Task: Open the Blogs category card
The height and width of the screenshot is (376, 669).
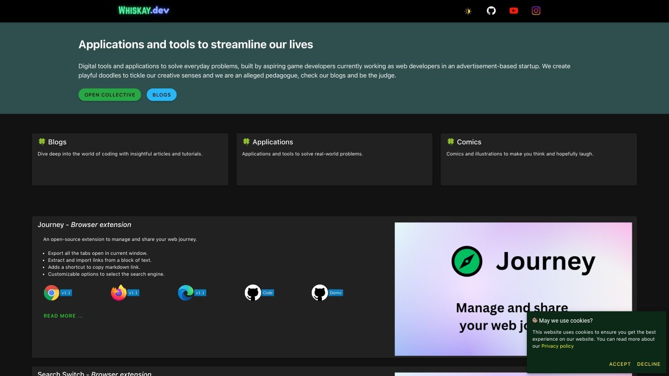Action: coord(130,159)
